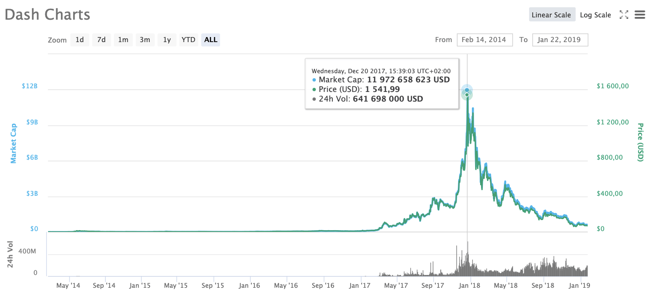
Task: Click the green Price point marker
Action: point(467,95)
